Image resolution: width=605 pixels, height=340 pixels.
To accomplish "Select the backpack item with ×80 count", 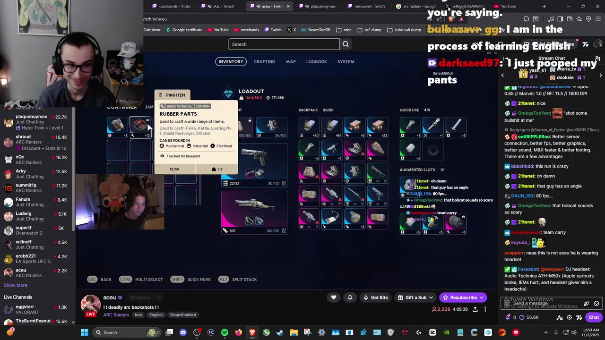I will coord(309,127).
